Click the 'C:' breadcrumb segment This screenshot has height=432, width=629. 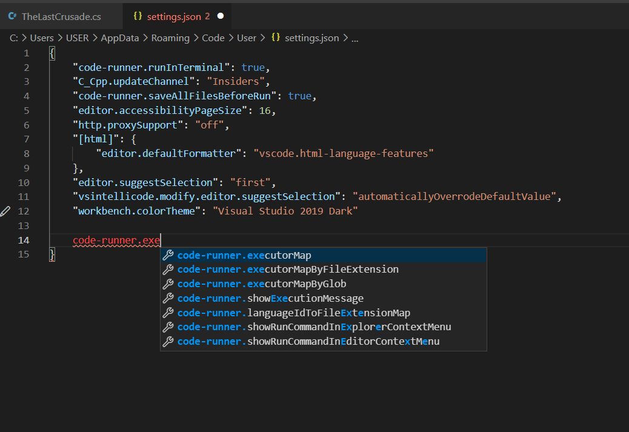[x=14, y=38]
